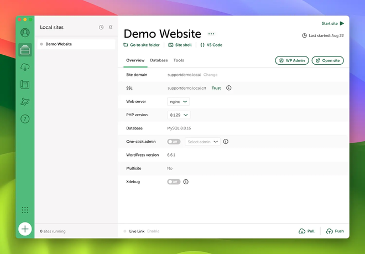Image resolution: width=365 pixels, height=254 pixels.
Task: Switch to Database tab
Action: point(159,60)
